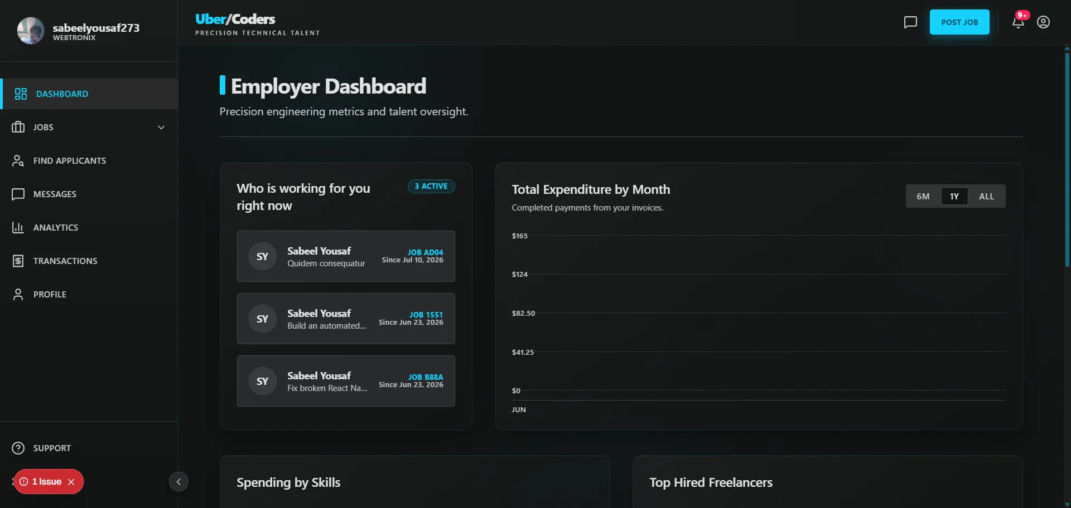Click the JUN month label on chart
Viewport: 1071px width, 508px height.
pyautogui.click(x=519, y=409)
